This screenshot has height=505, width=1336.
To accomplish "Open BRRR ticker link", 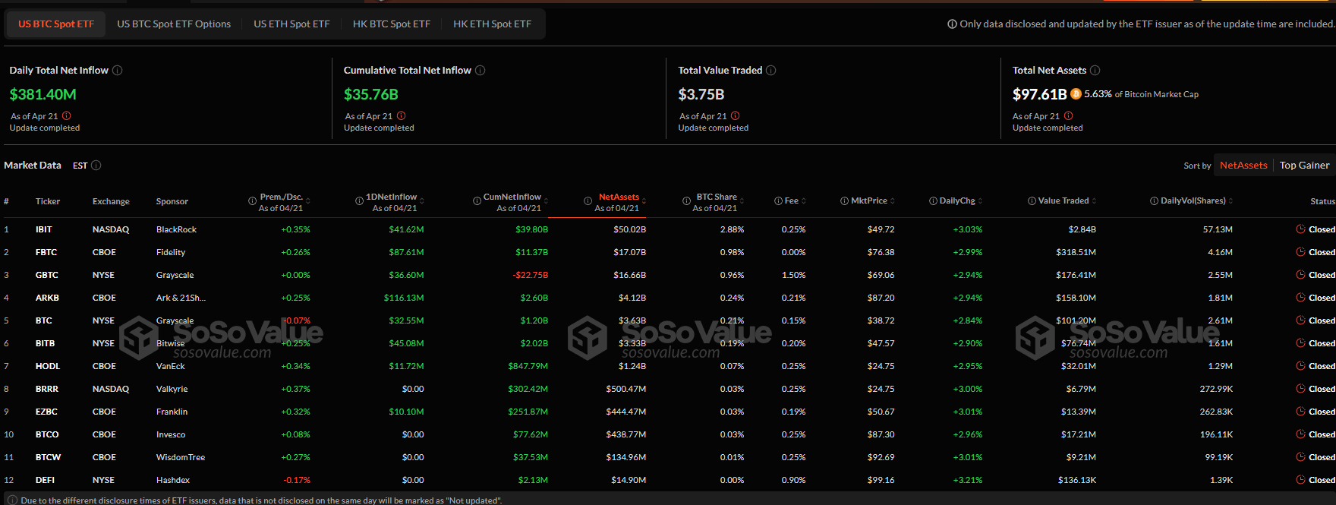I will pos(47,389).
